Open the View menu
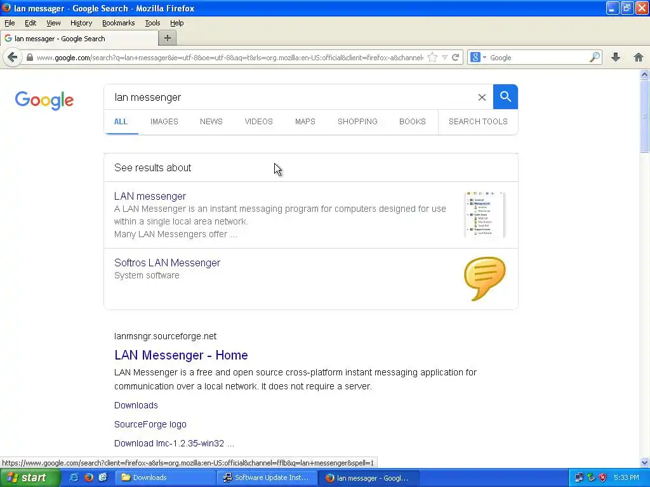Screen dimensions: 650x487 point(53,23)
